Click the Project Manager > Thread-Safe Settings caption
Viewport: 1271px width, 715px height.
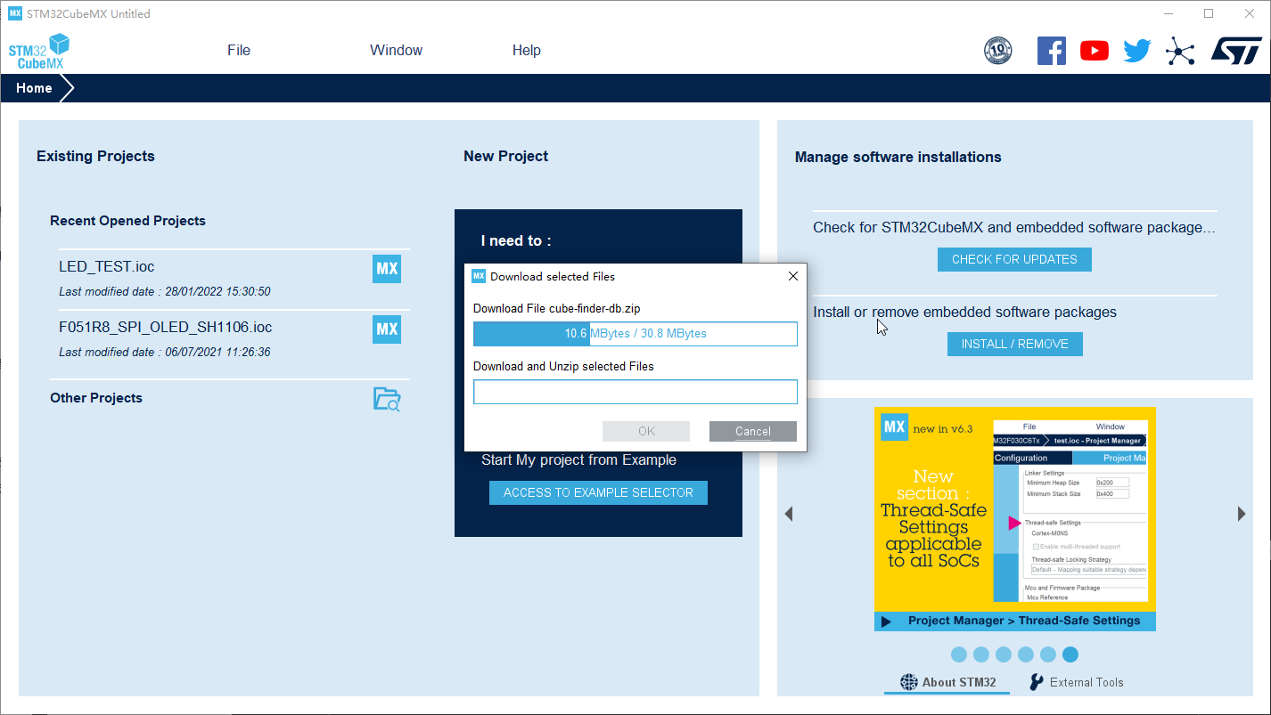point(1024,621)
